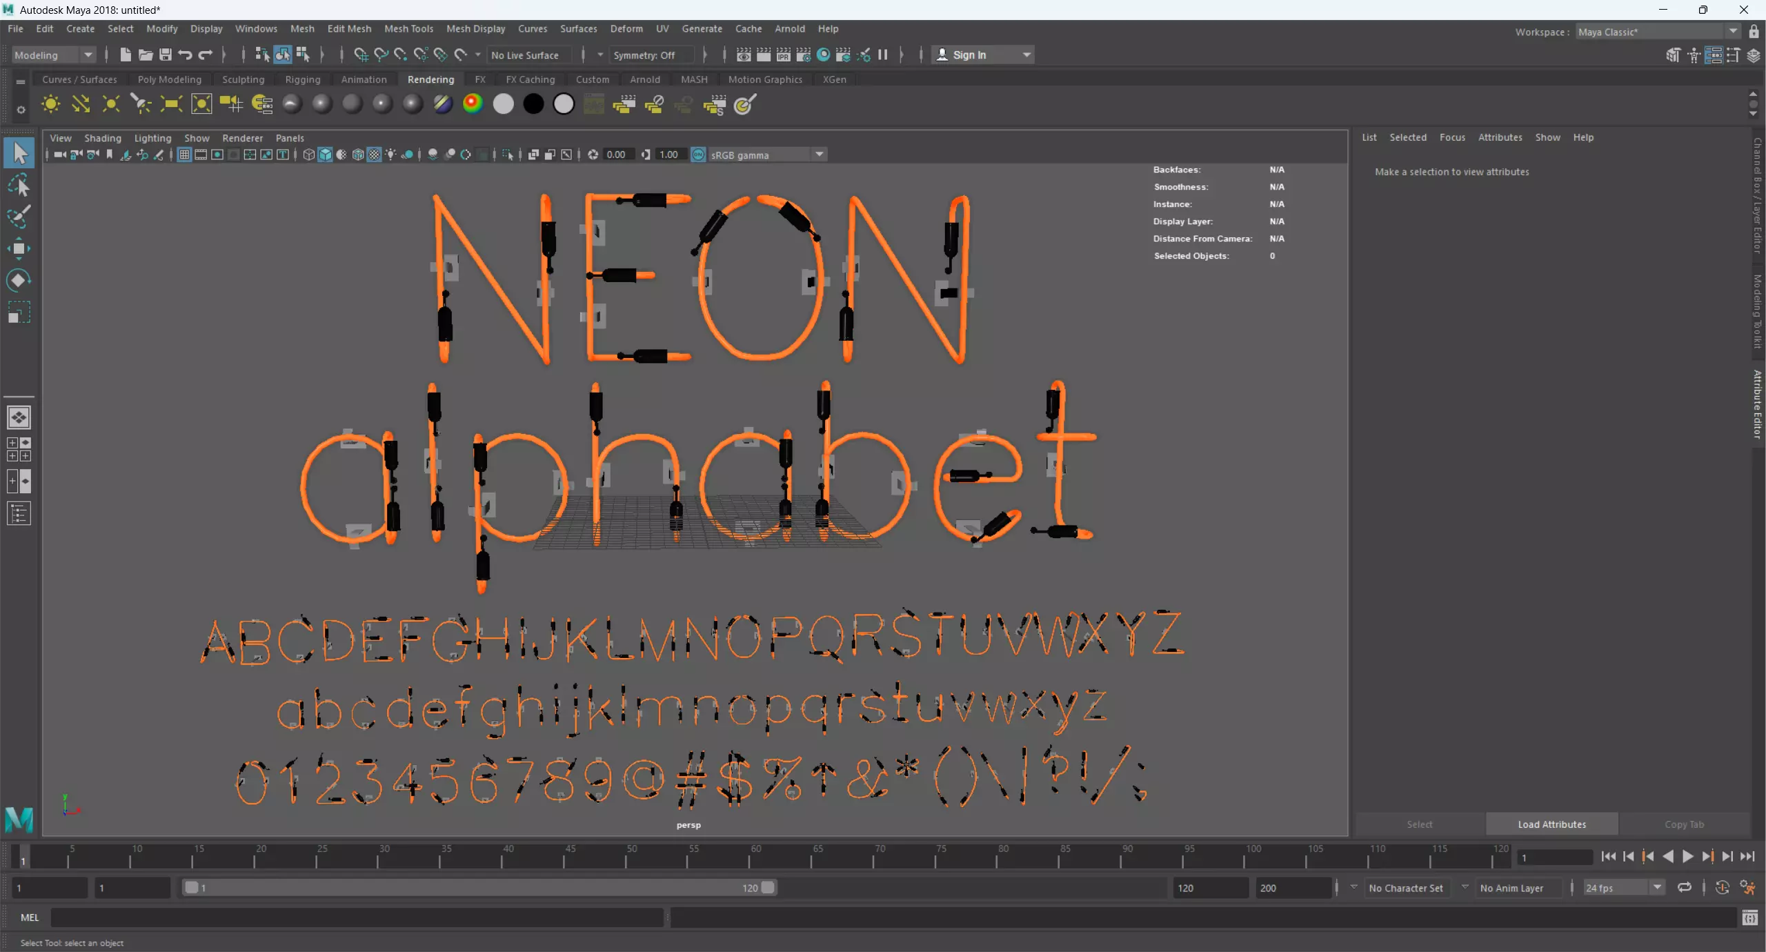Switch to the Sculpting shelf tab

tap(243, 79)
